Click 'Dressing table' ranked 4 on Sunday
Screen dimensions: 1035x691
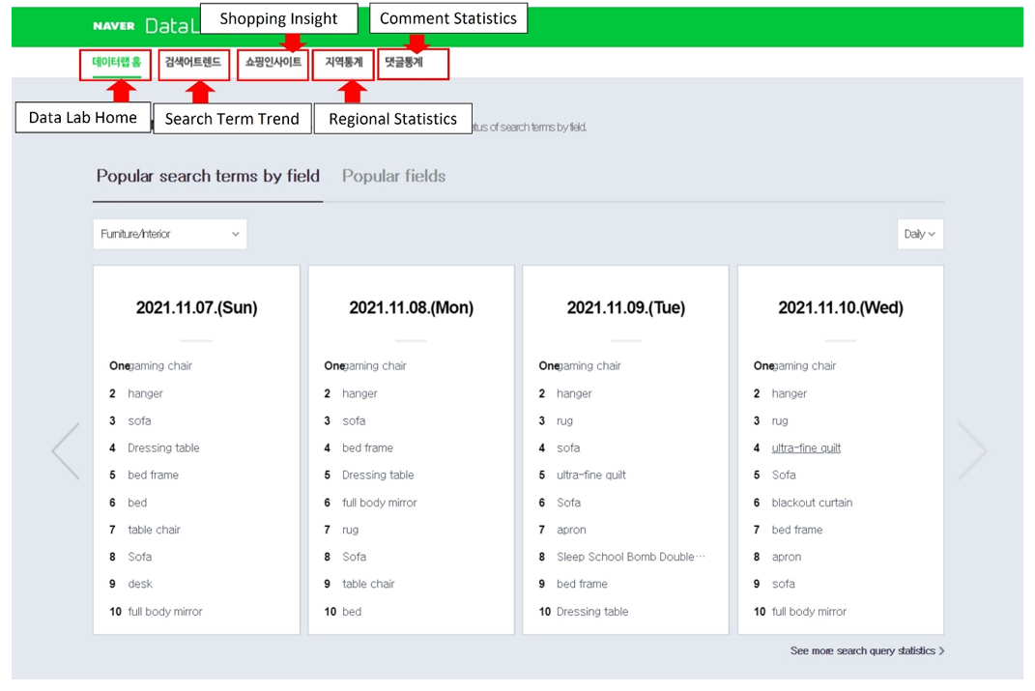(x=163, y=448)
